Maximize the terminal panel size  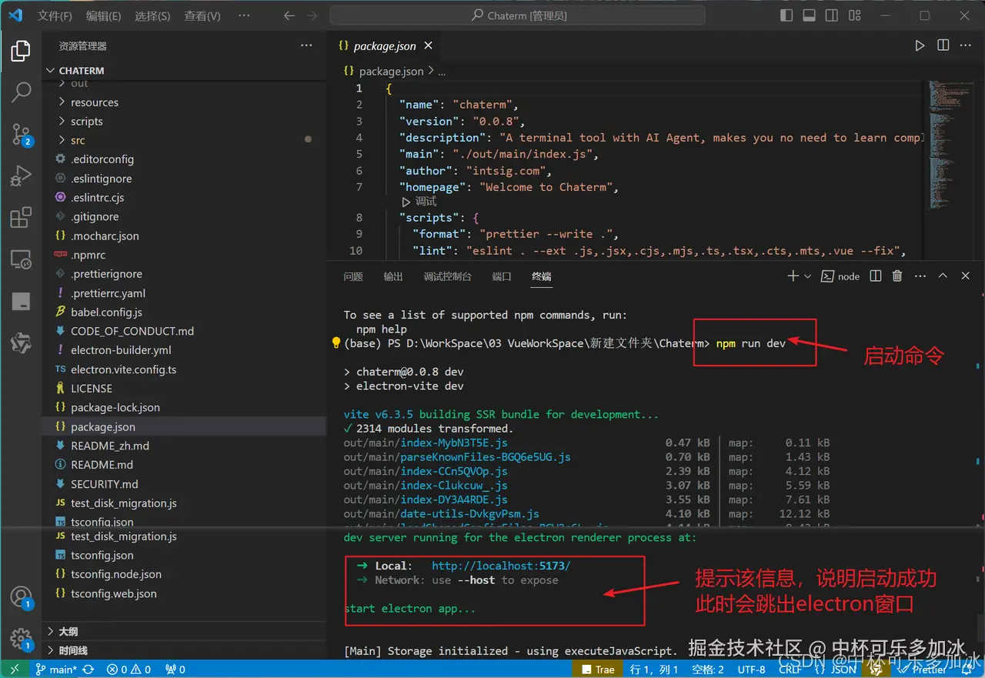click(943, 276)
